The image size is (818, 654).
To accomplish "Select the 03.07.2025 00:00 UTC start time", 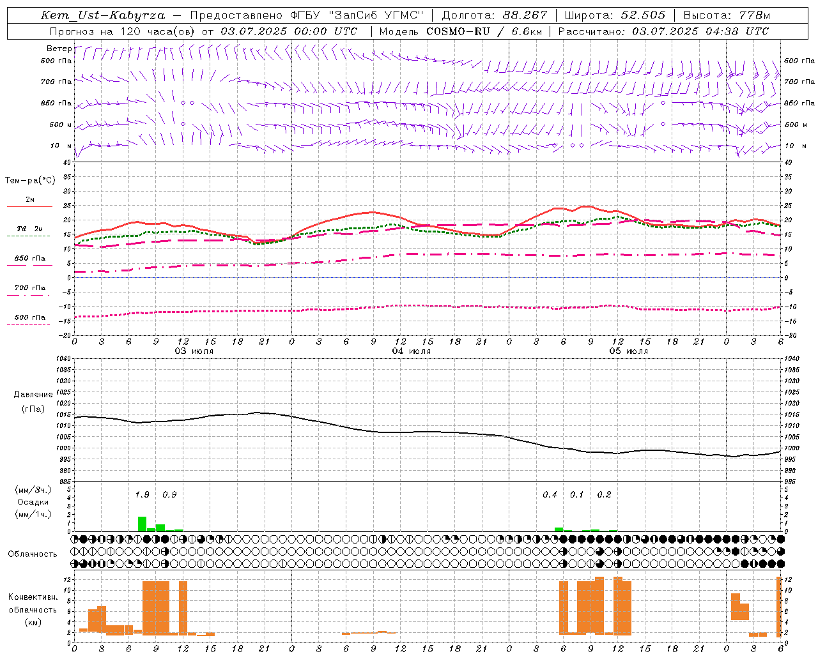I will pos(288,31).
